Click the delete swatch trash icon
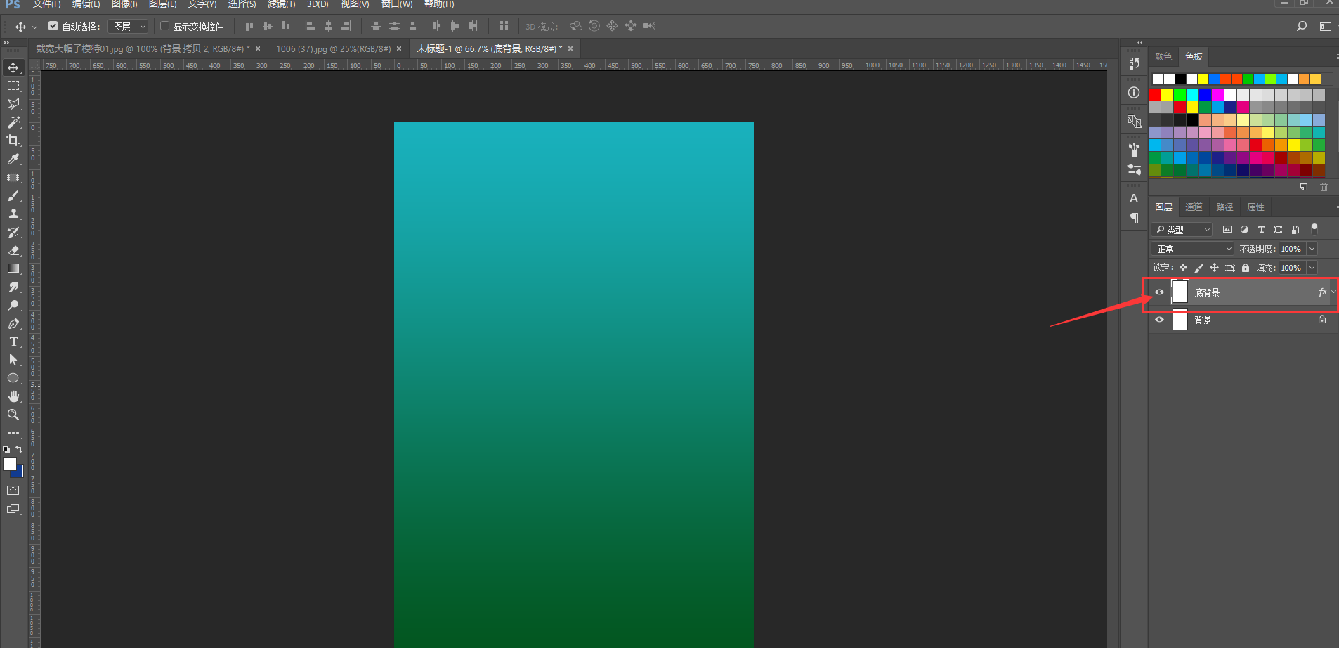The height and width of the screenshot is (648, 1339). pyautogui.click(x=1324, y=188)
